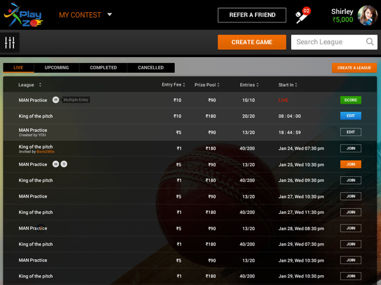This screenshot has height=285, width=381.
Task: Click the 18 : 44 : 59 countdown
Action: pos(290,132)
